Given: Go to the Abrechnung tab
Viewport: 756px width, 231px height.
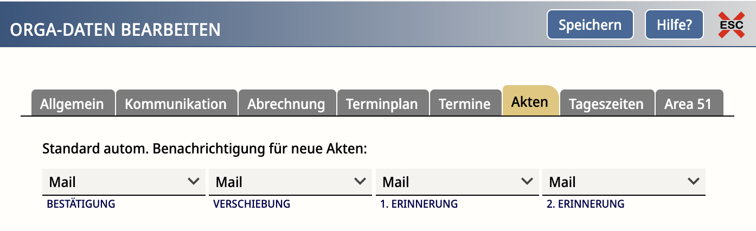Looking at the screenshot, I should coord(287,103).
